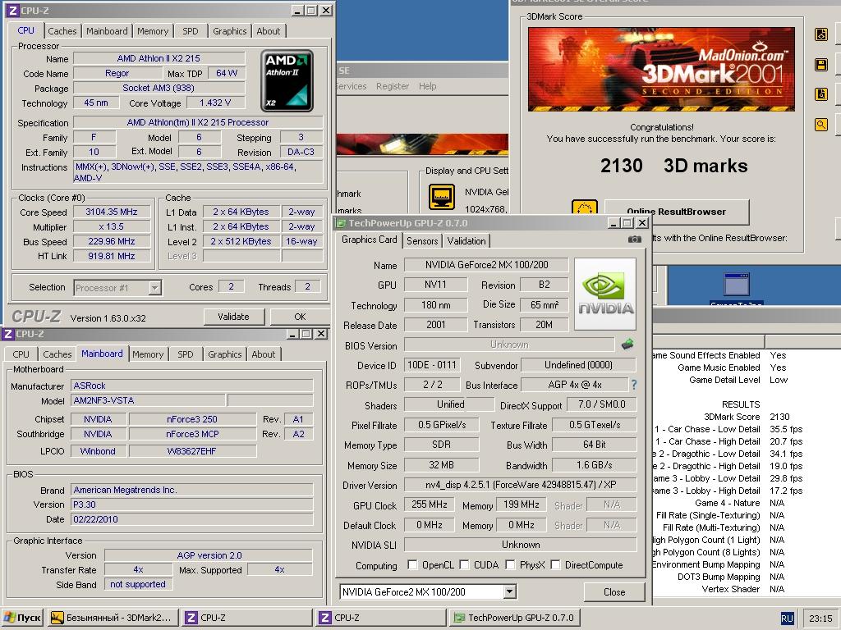Open Help menu in 3DMark window

click(x=427, y=86)
